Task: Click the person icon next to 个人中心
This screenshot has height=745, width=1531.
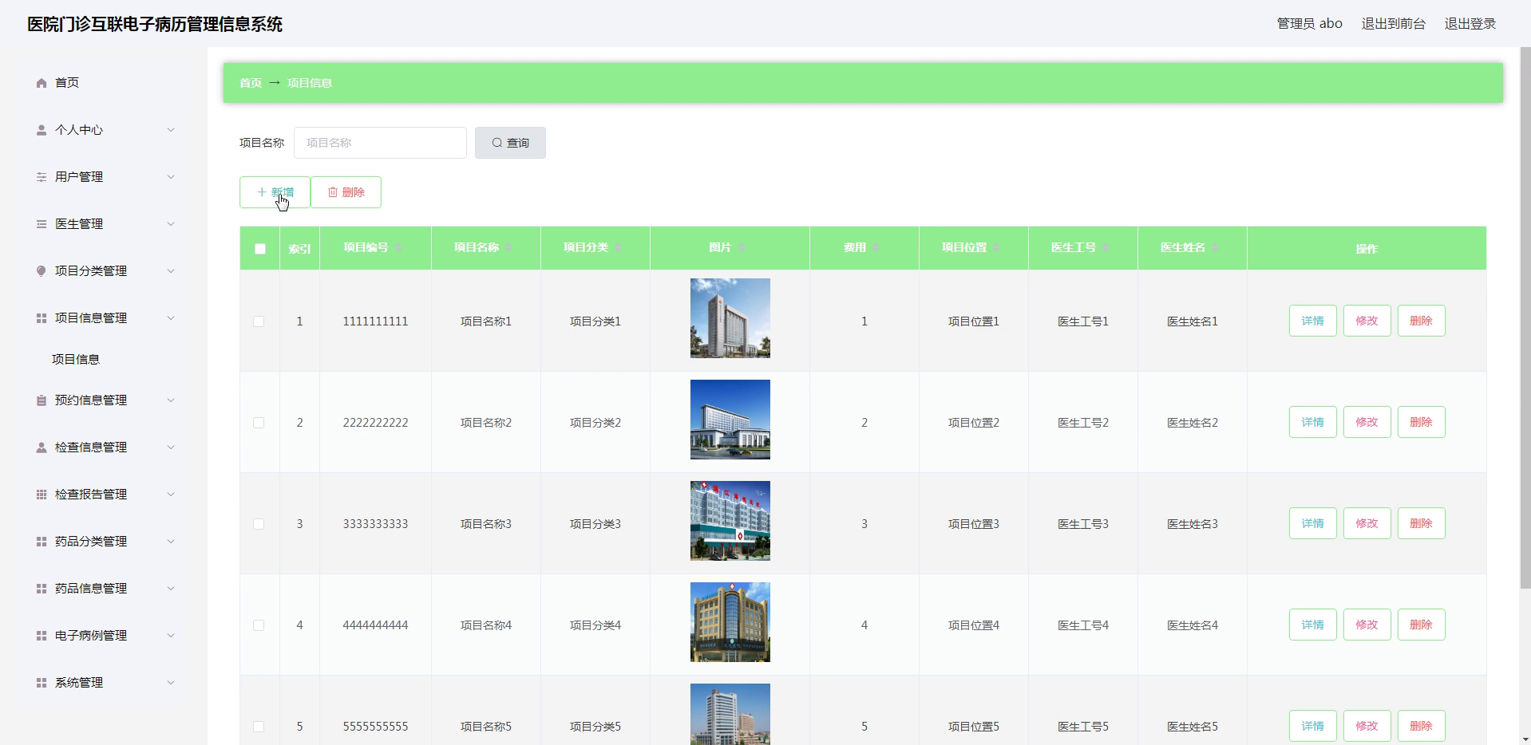Action: point(42,130)
